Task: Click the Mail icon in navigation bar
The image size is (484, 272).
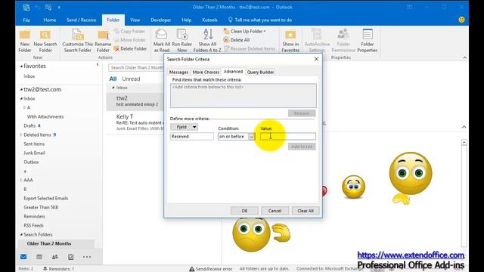Action: 23,257
